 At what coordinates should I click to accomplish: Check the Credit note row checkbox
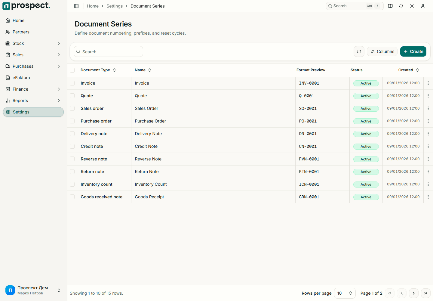click(72, 146)
